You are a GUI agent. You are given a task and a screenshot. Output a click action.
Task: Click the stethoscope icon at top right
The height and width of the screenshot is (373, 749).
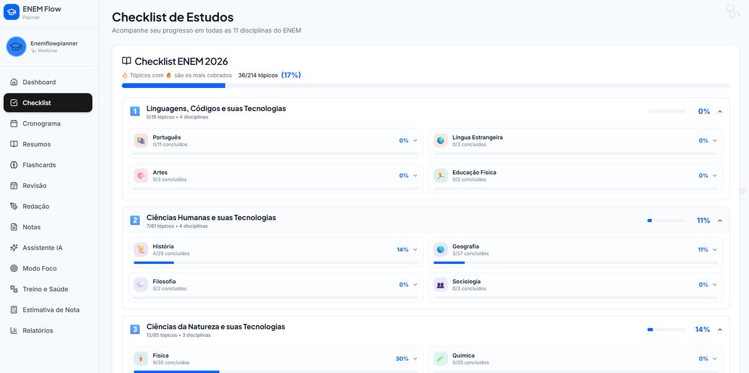[x=733, y=11]
